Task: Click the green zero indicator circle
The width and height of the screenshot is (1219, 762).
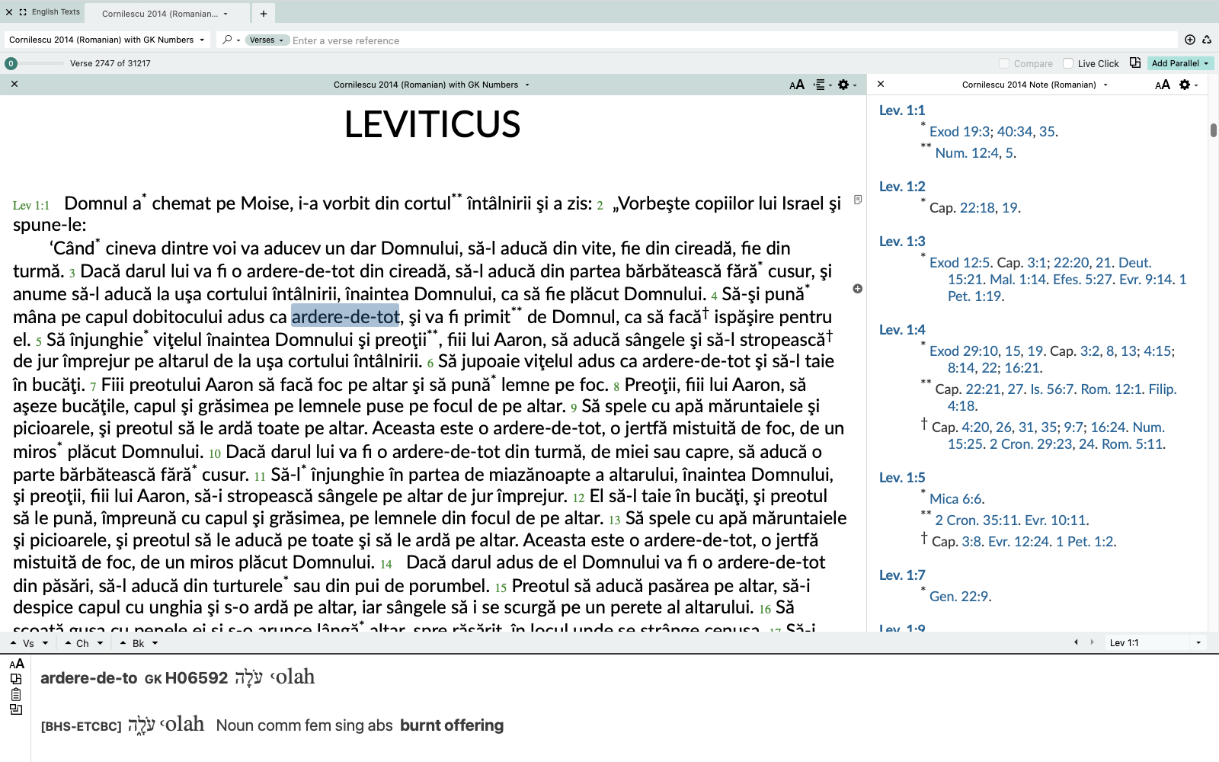Action: pos(11,63)
